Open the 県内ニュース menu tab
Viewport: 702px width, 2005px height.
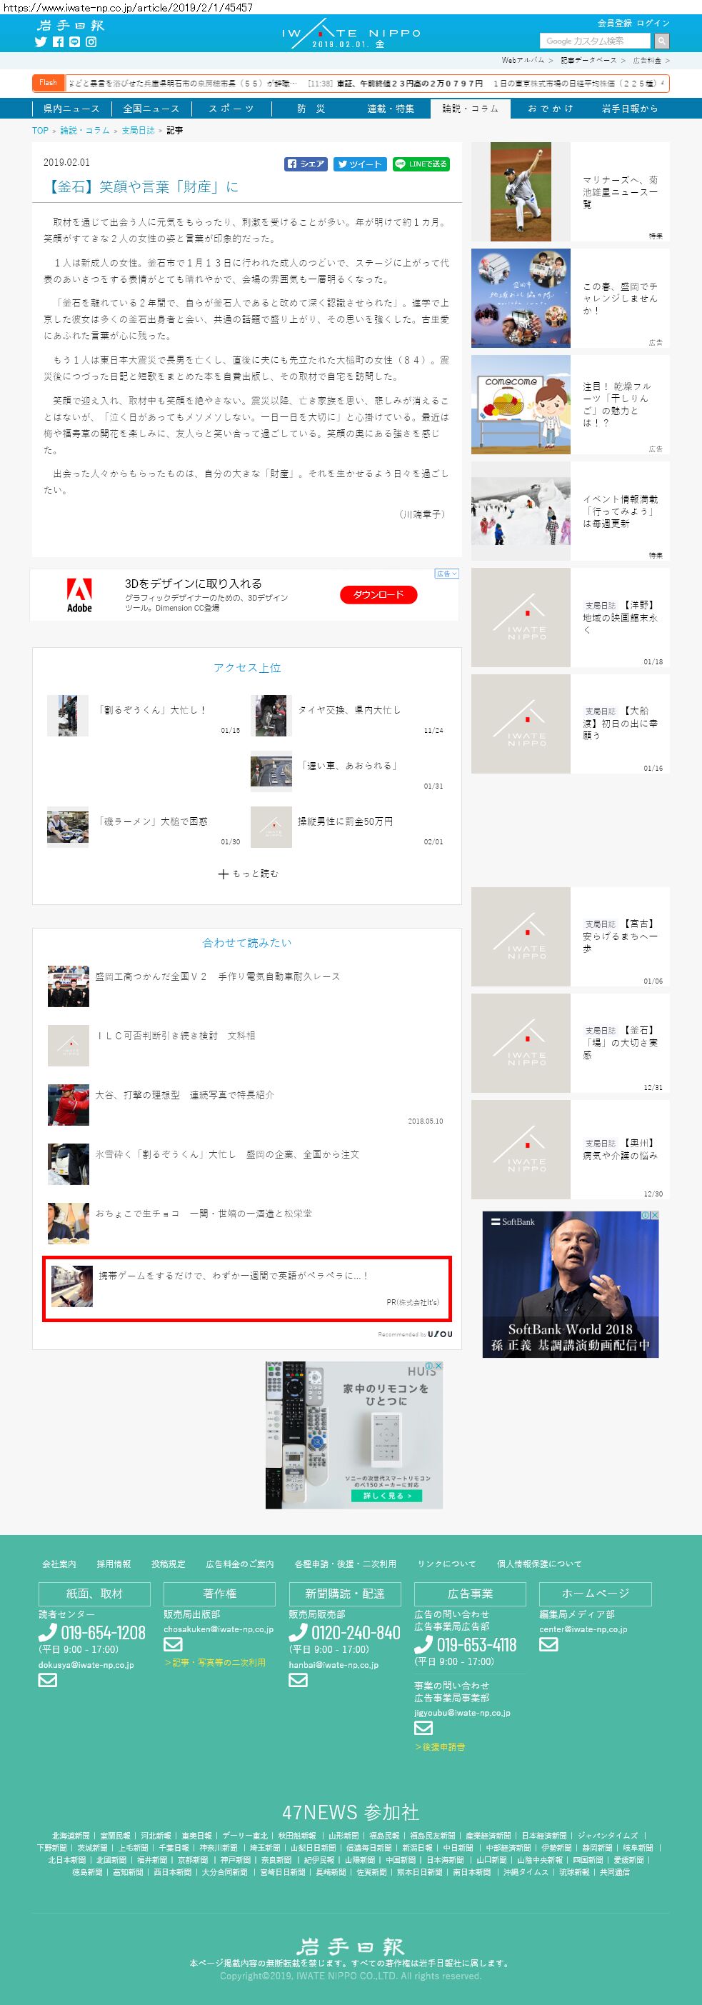pyautogui.click(x=71, y=108)
